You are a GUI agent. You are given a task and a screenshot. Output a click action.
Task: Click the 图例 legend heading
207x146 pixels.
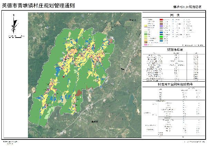click(x=175, y=15)
